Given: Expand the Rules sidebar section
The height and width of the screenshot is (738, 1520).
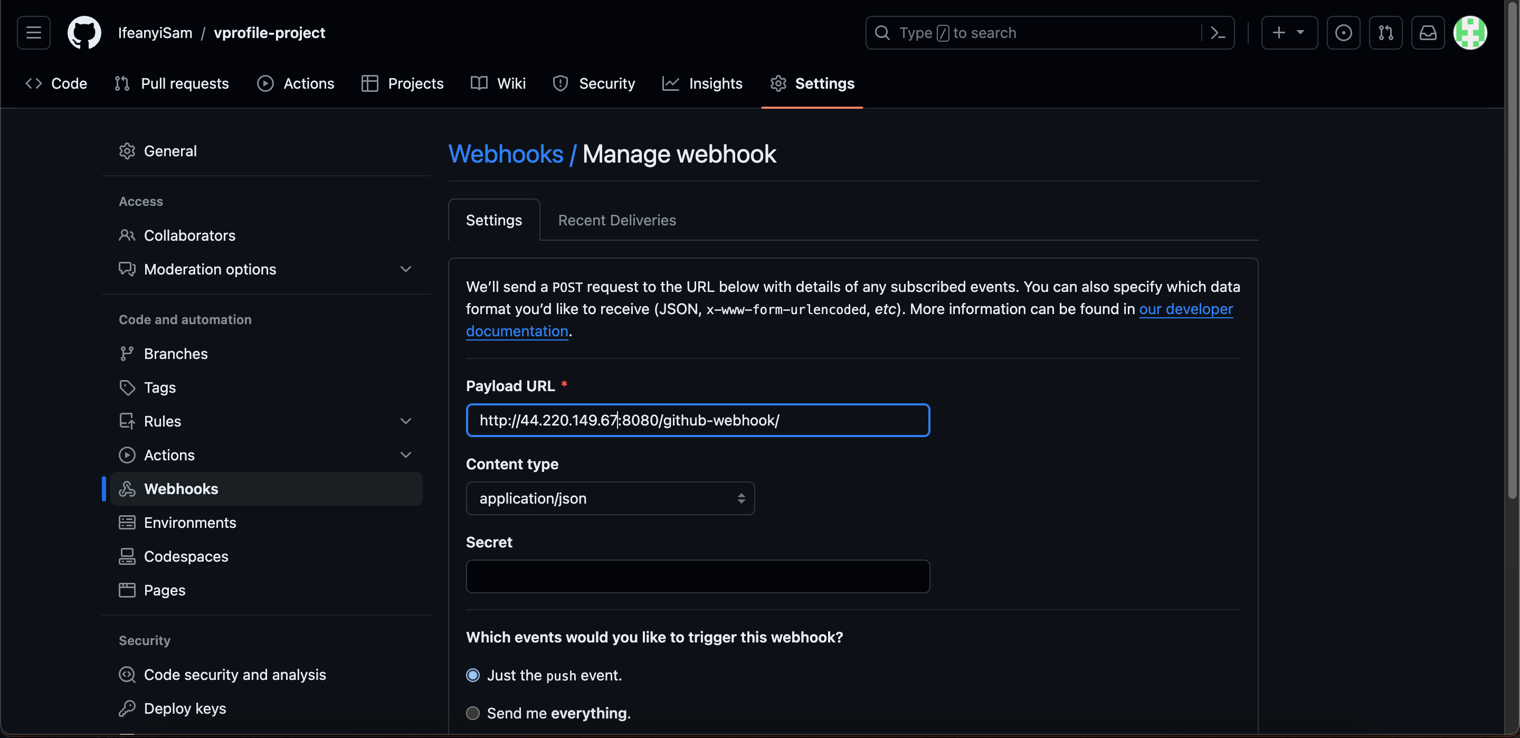Looking at the screenshot, I should point(405,421).
